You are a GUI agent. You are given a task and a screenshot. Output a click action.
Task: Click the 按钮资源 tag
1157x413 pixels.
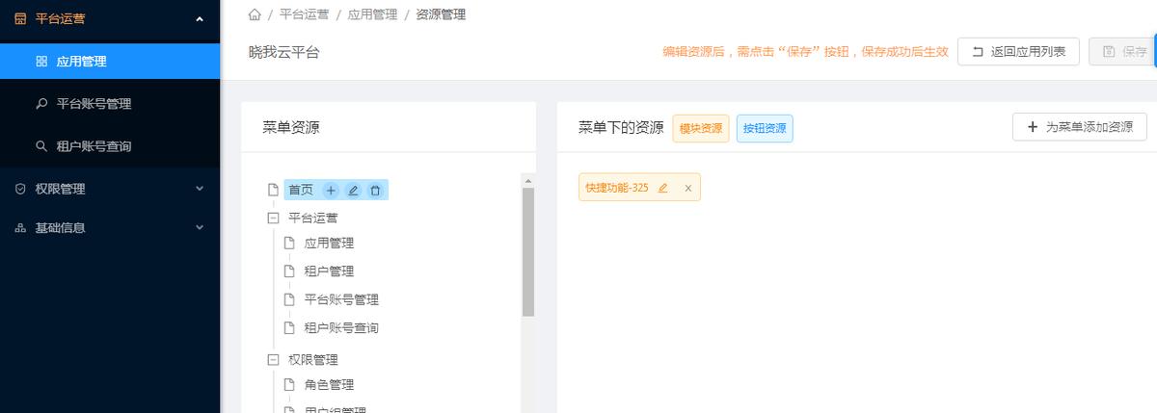click(x=765, y=128)
